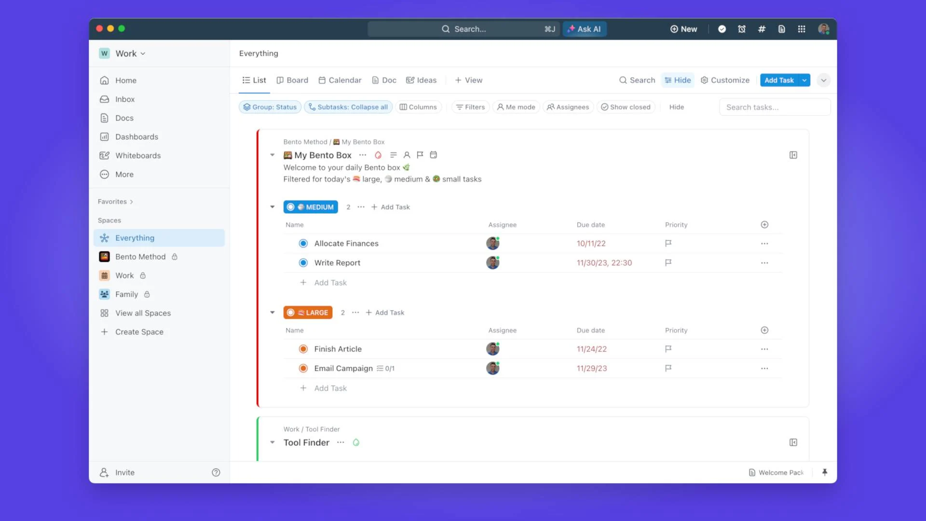Collapse the MEDIUM status group
This screenshot has width=926, height=521.
tap(272, 207)
